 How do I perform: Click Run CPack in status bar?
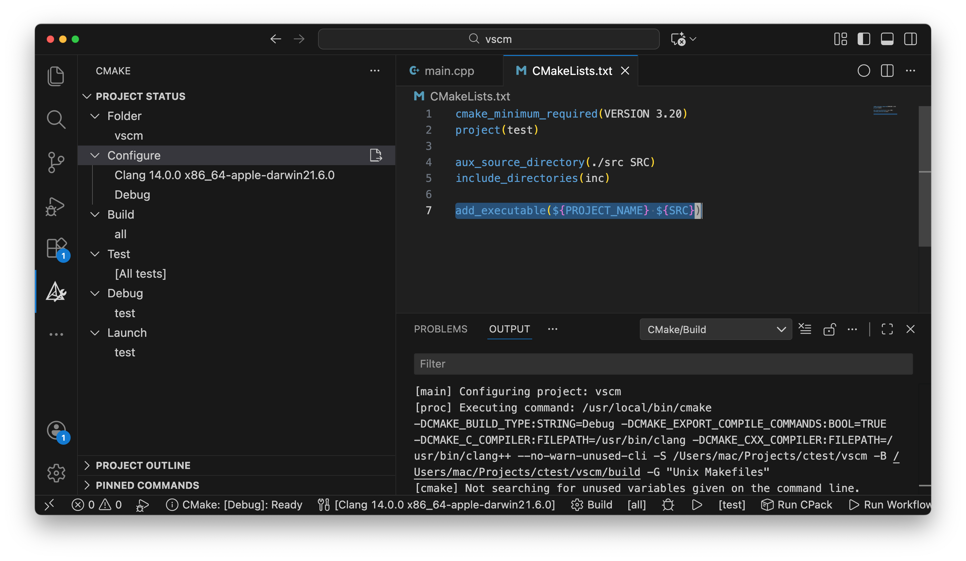[797, 505]
